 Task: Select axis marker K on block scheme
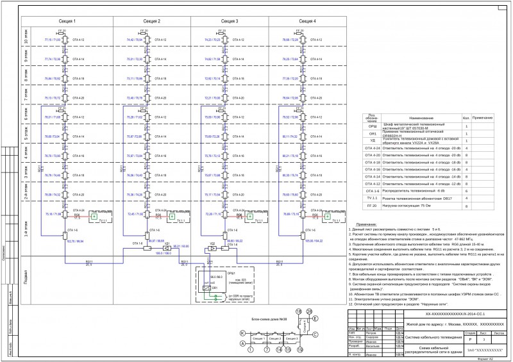tap(242, 333)
